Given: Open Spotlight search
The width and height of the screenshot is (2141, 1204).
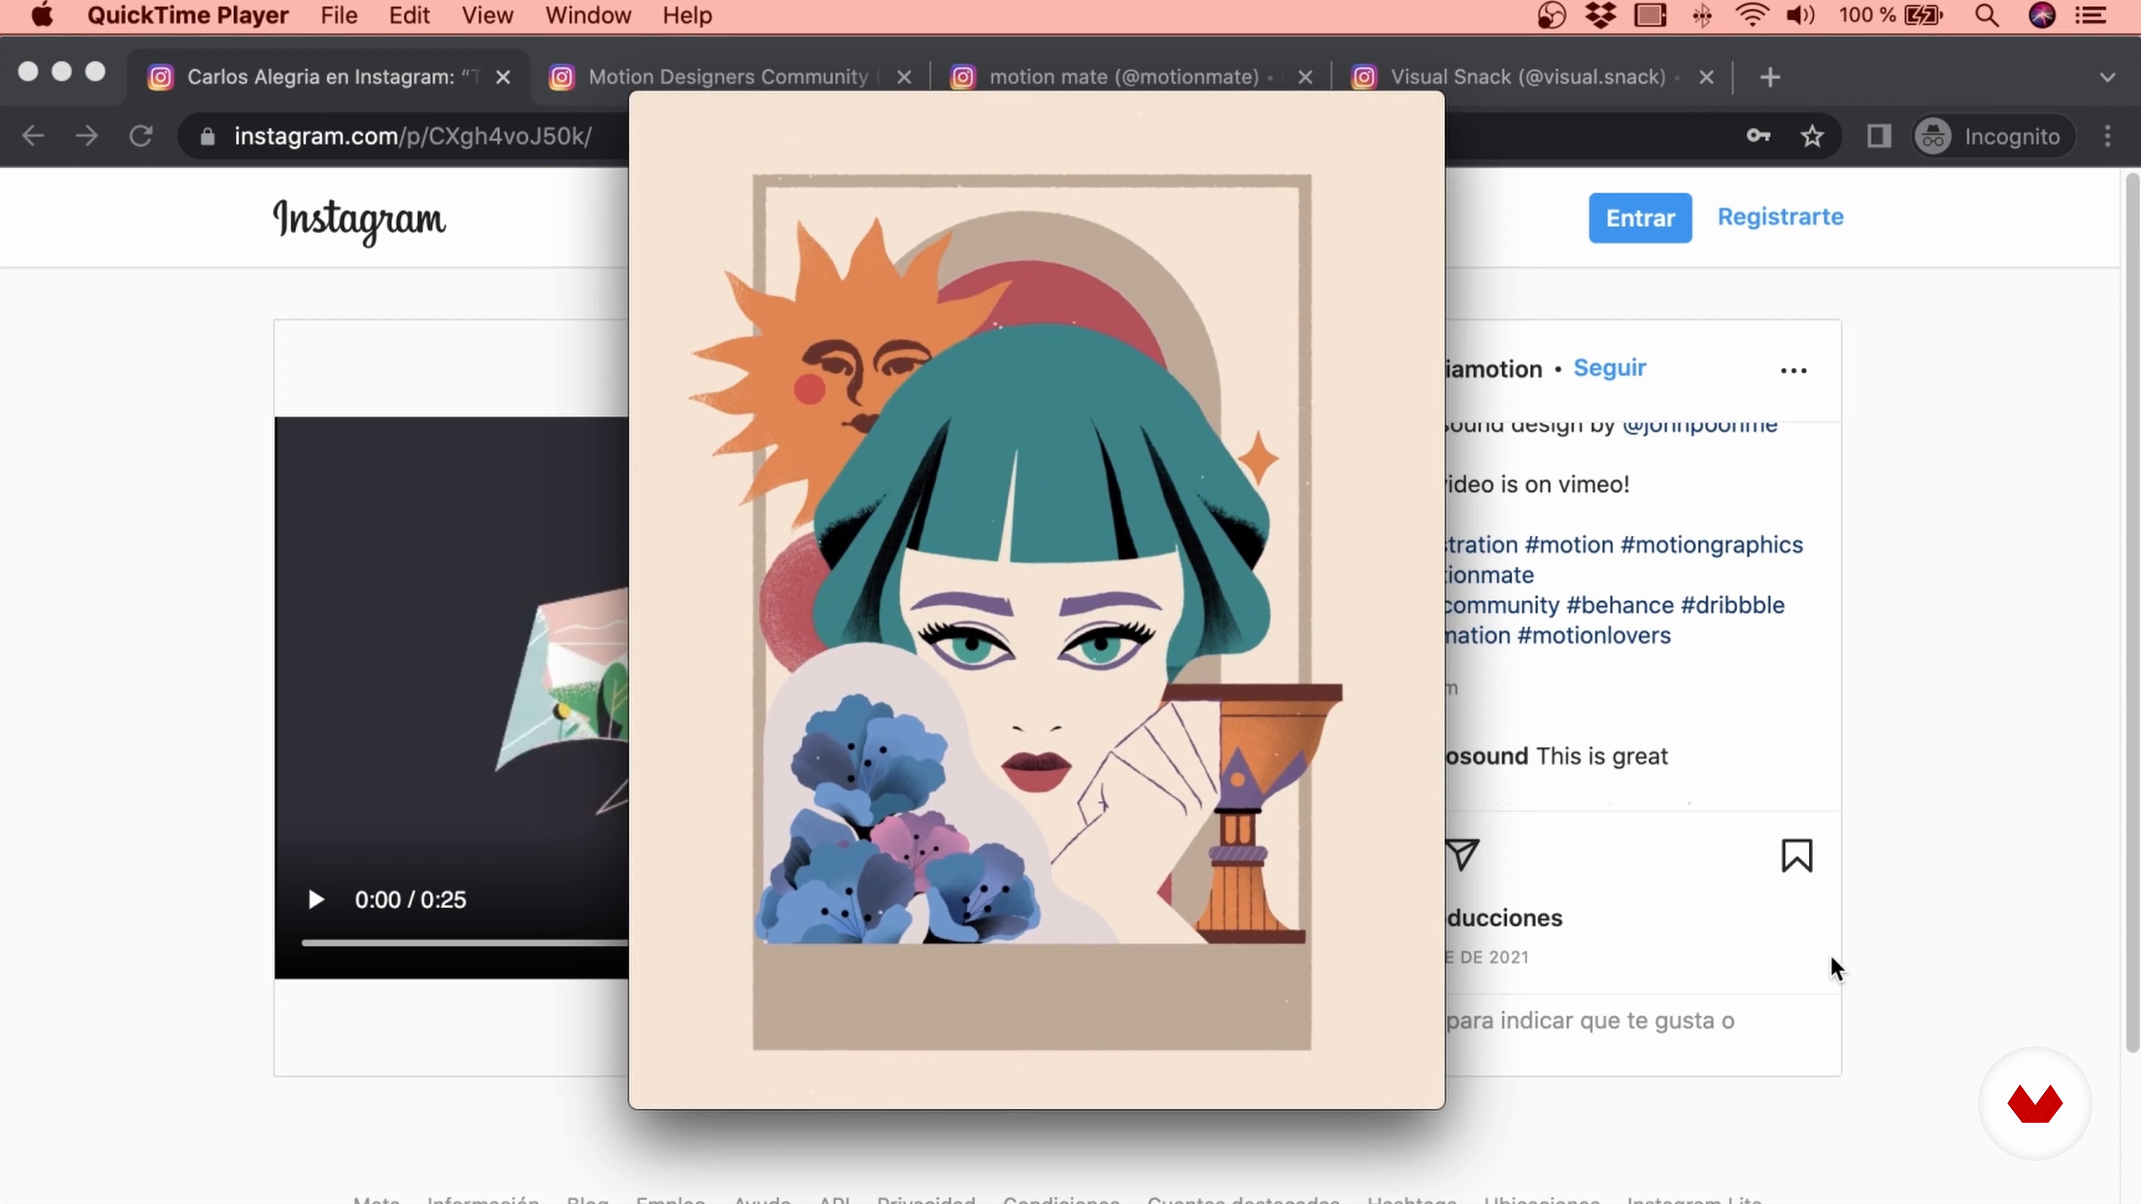Looking at the screenshot, I should pyautogui.click(x=1987, y=15).
